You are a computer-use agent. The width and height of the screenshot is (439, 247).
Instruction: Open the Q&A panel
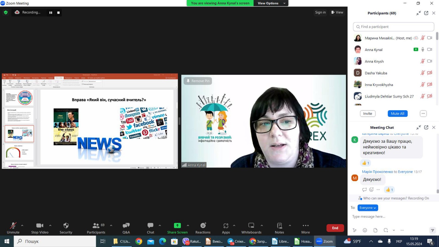126,226
